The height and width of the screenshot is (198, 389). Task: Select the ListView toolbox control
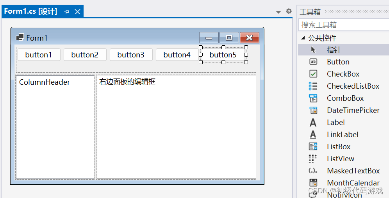coord(340,159)
